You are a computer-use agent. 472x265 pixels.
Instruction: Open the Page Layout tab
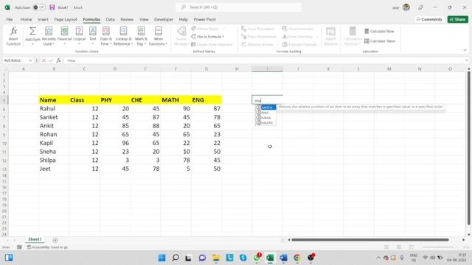pyautogui.click(x=66, y=20)
